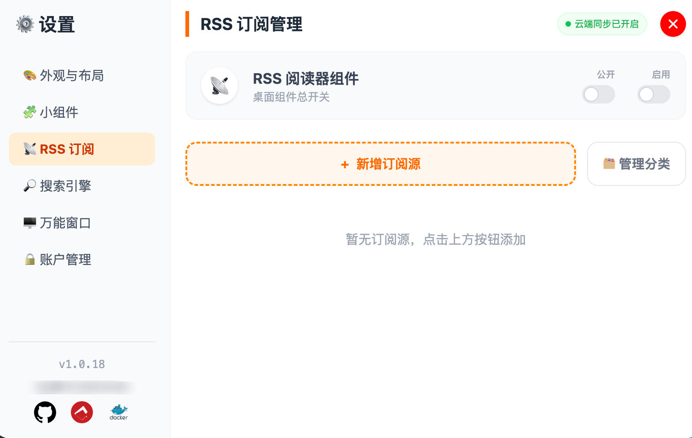Click the red circular logo icon
The height and width of the screenshot is (438, 692).
tap(82, 412)
